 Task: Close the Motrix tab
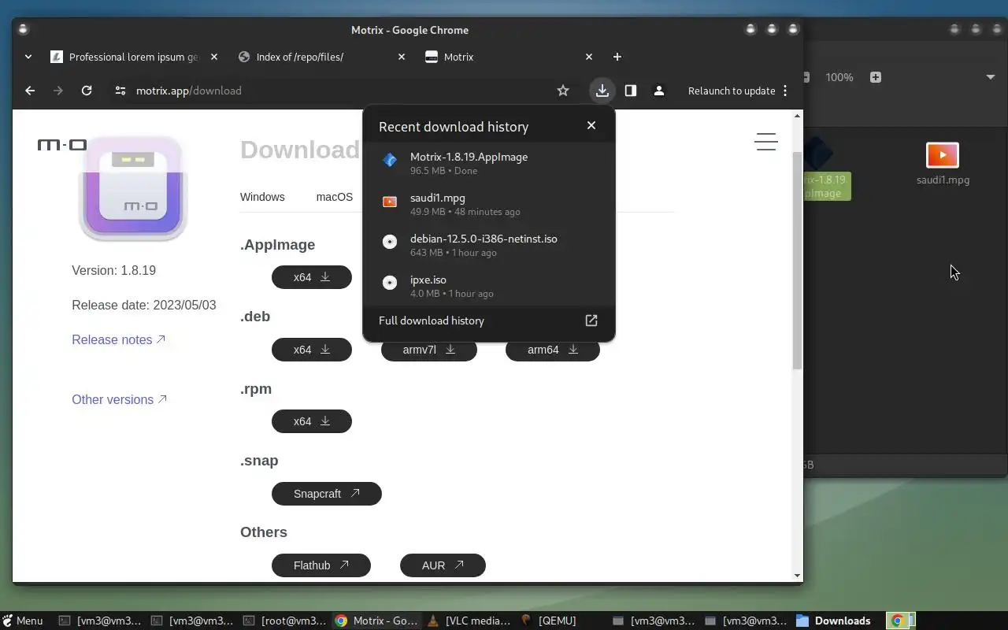point(589,57)
